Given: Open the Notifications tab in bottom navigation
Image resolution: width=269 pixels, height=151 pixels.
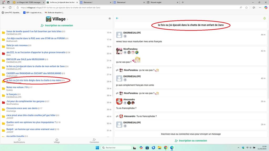Looking at the screenshot, I should (x=19, y=141).
